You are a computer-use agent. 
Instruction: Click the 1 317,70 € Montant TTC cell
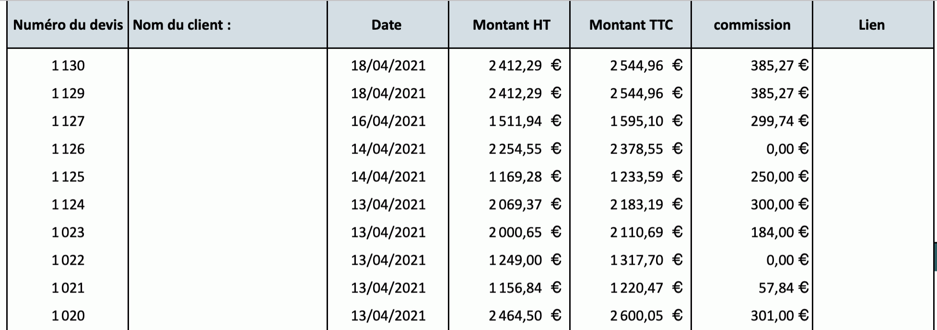(645, 260)
